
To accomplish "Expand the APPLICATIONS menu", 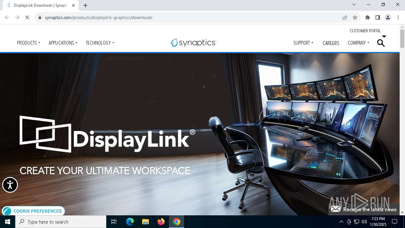I will pos(63,43).
